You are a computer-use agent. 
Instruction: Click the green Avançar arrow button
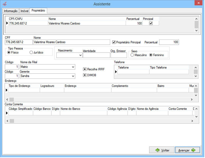pyautogui.click(x=187, y=150)
